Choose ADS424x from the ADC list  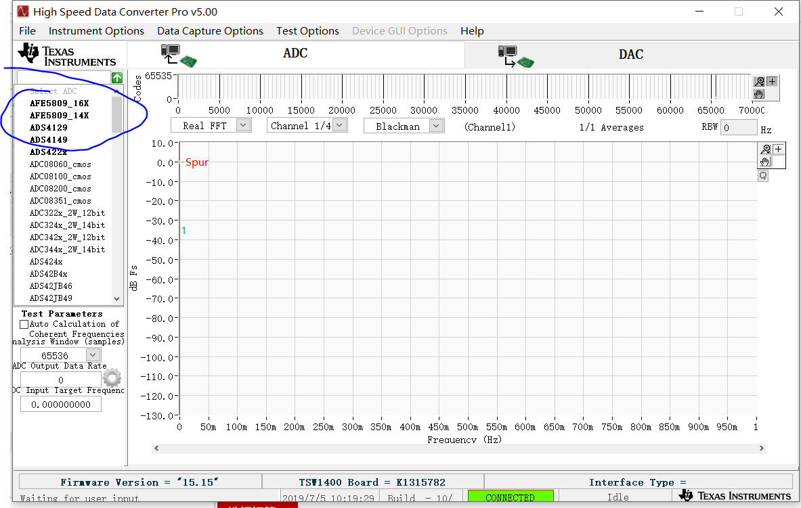pos(46,262)
